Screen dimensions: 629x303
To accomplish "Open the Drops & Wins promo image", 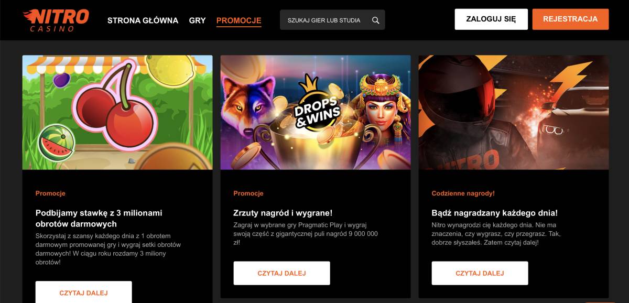I will [x=315, y=112].
